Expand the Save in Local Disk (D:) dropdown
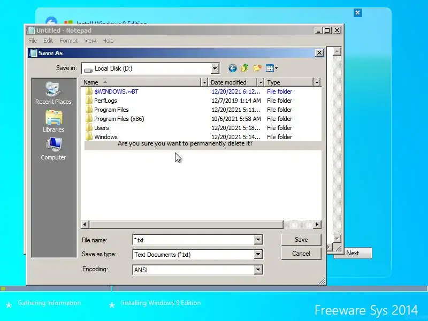Screen dimensions: 428x321 (x=215, y=68)
